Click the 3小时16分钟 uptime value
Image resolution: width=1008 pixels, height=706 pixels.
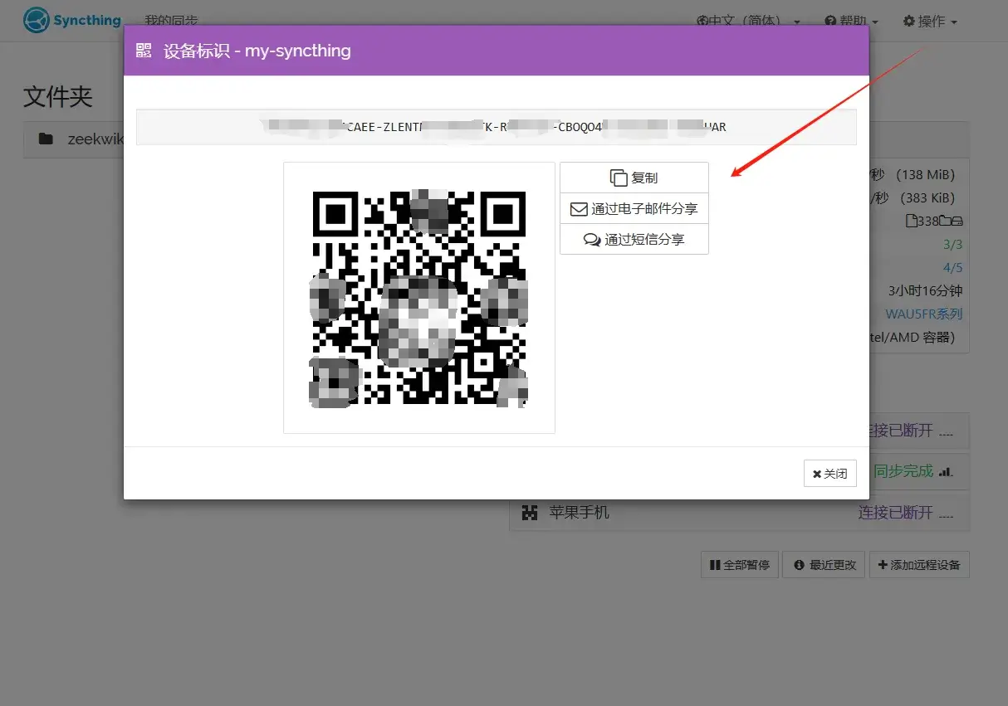pos(925,291)
